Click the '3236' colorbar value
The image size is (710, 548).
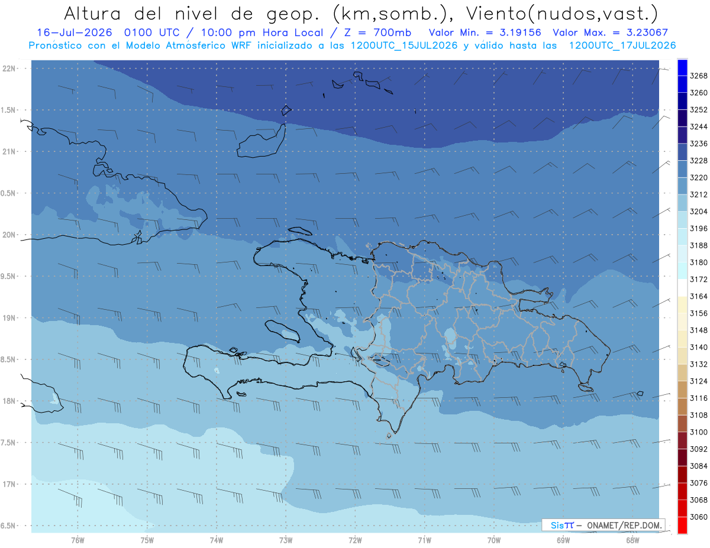pyautogui.click(x=699, y=144)
